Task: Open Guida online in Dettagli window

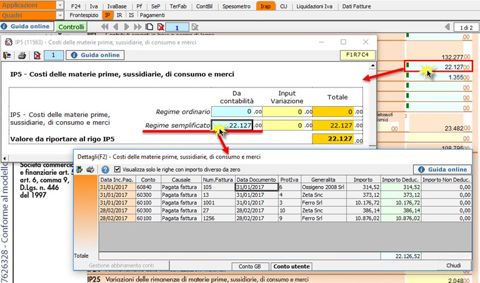Action: pyautogui.click(x=442, y=169)
